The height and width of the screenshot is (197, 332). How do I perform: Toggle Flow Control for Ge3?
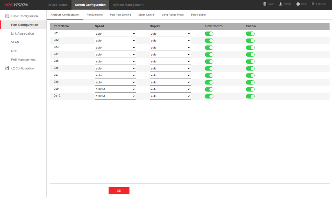(209, 48)
